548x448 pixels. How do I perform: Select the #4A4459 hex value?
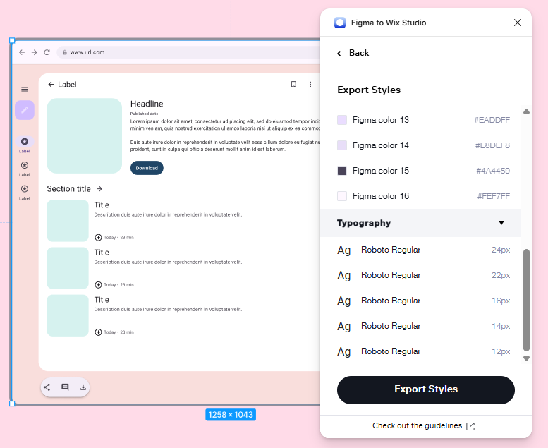coord(493,171)
